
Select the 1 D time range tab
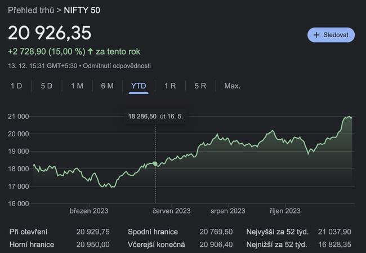pyautogui.click(x=16, y=86)
